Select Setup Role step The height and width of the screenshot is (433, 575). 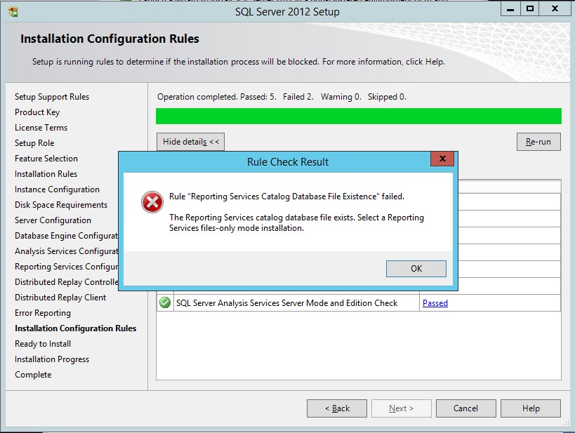click(34, 143)
